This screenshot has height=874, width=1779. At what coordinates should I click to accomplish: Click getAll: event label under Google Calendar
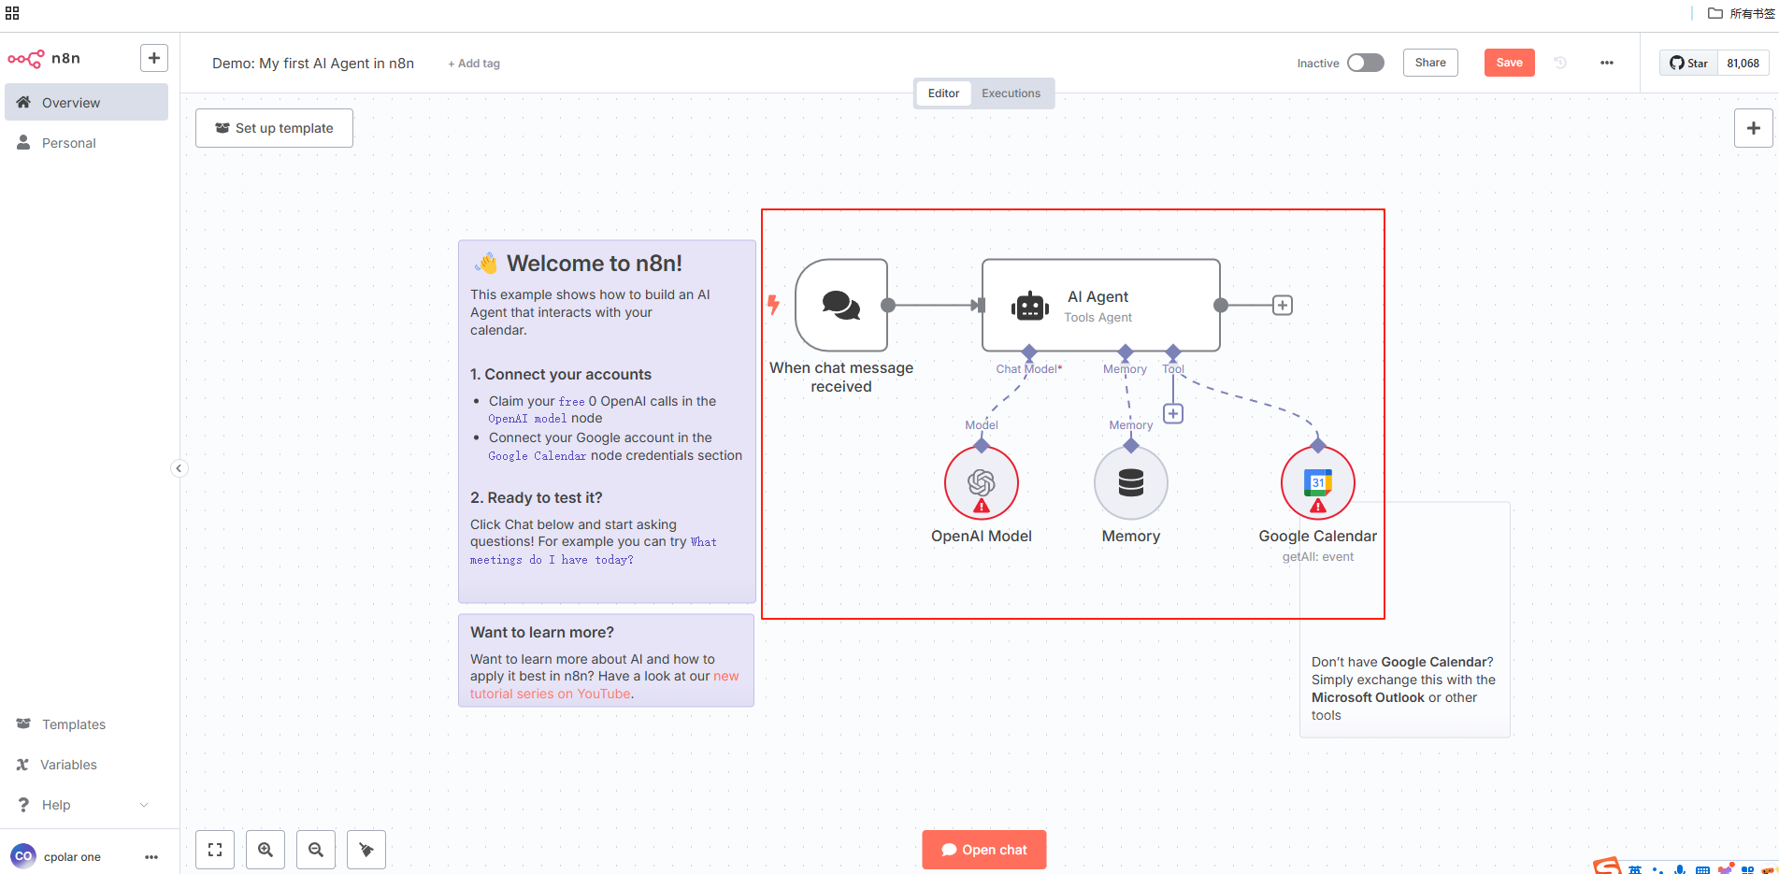click(x=1318, y=557)
